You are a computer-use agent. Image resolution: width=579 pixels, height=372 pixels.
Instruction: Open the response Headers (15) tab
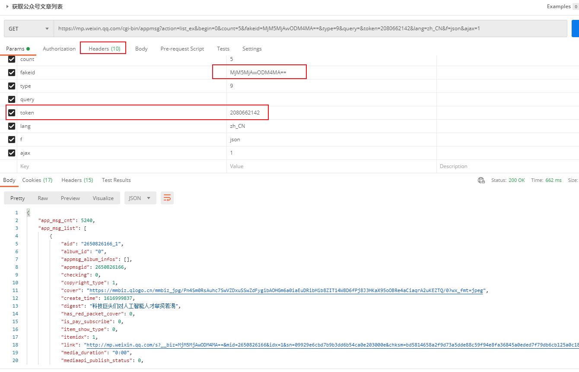click(77, 180)
